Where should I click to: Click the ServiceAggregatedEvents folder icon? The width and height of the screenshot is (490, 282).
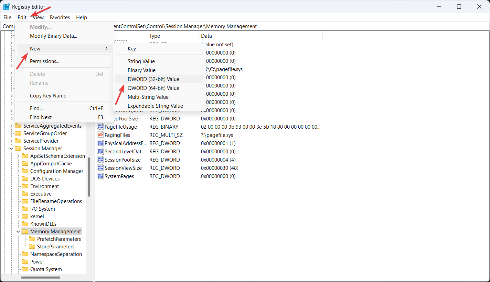(18, 126)
